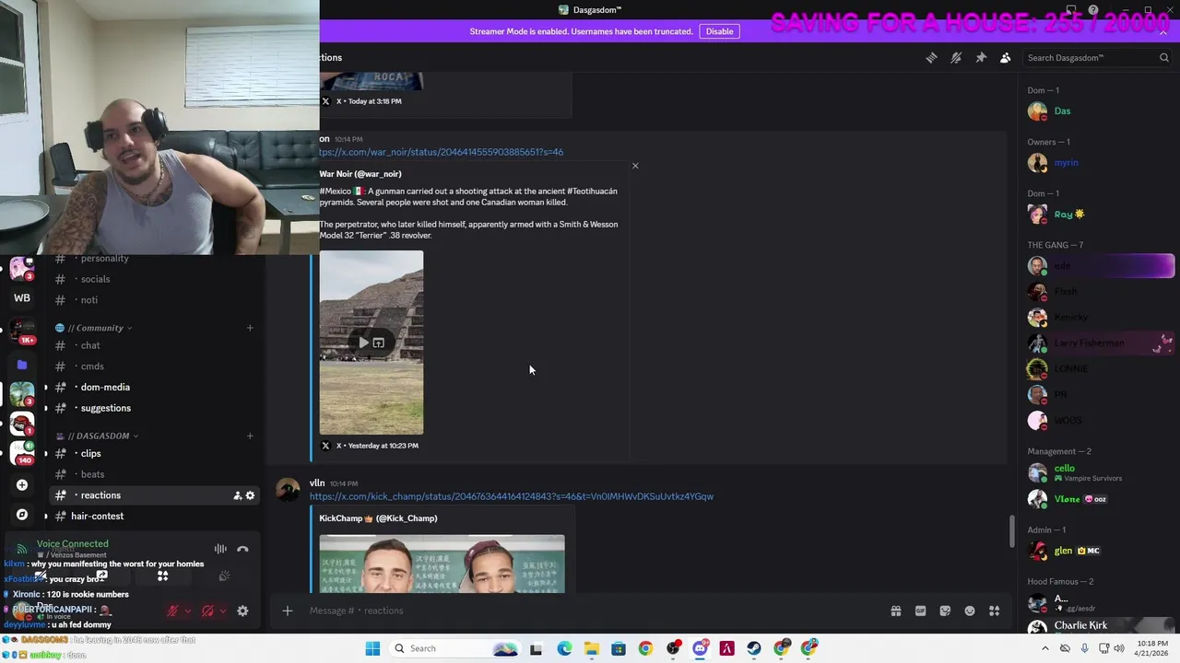Disable Streamer Mode button
The height and width of the screenshot is (663, 1180).
[x=719, y=31]
